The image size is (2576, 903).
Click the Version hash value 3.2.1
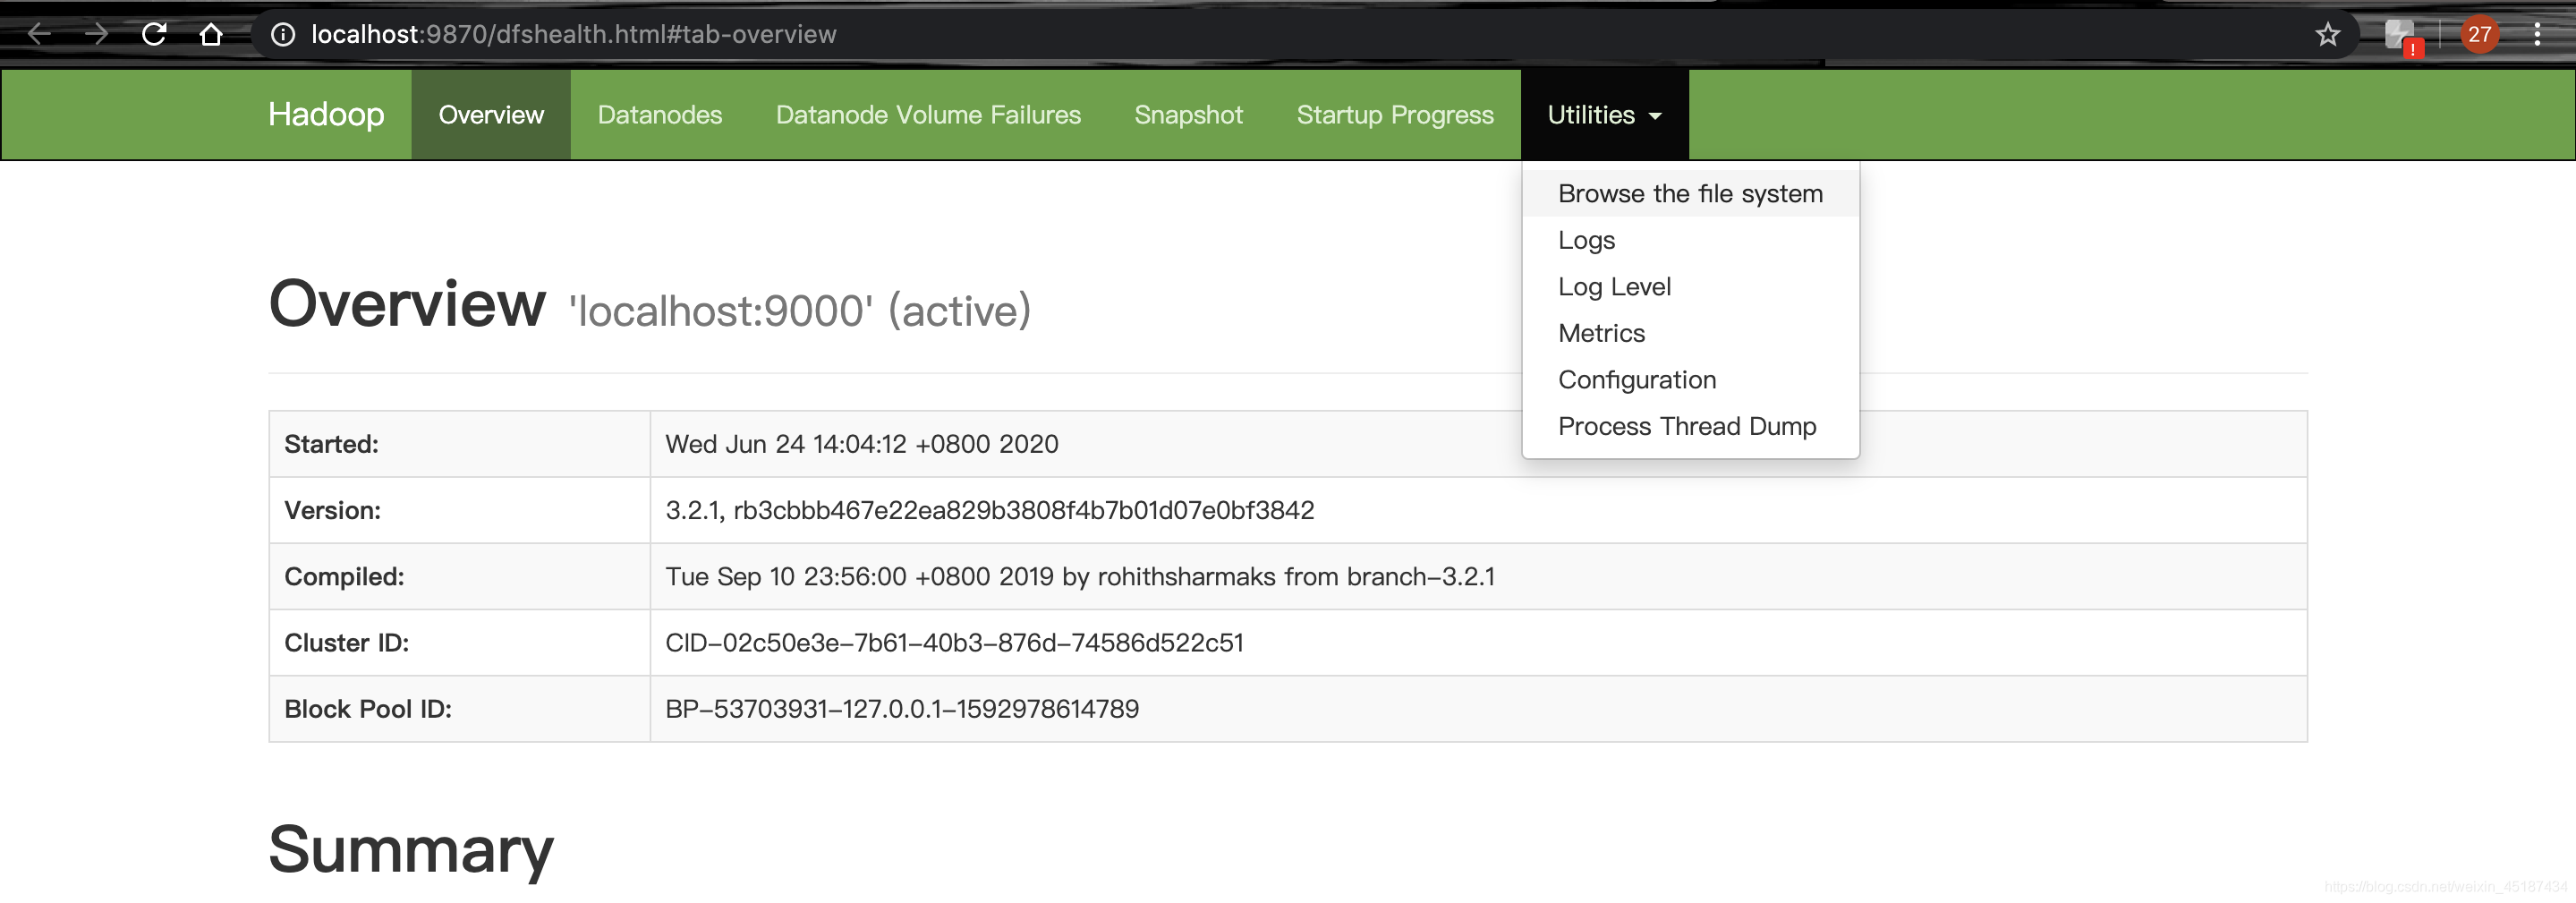click(989, 510)
